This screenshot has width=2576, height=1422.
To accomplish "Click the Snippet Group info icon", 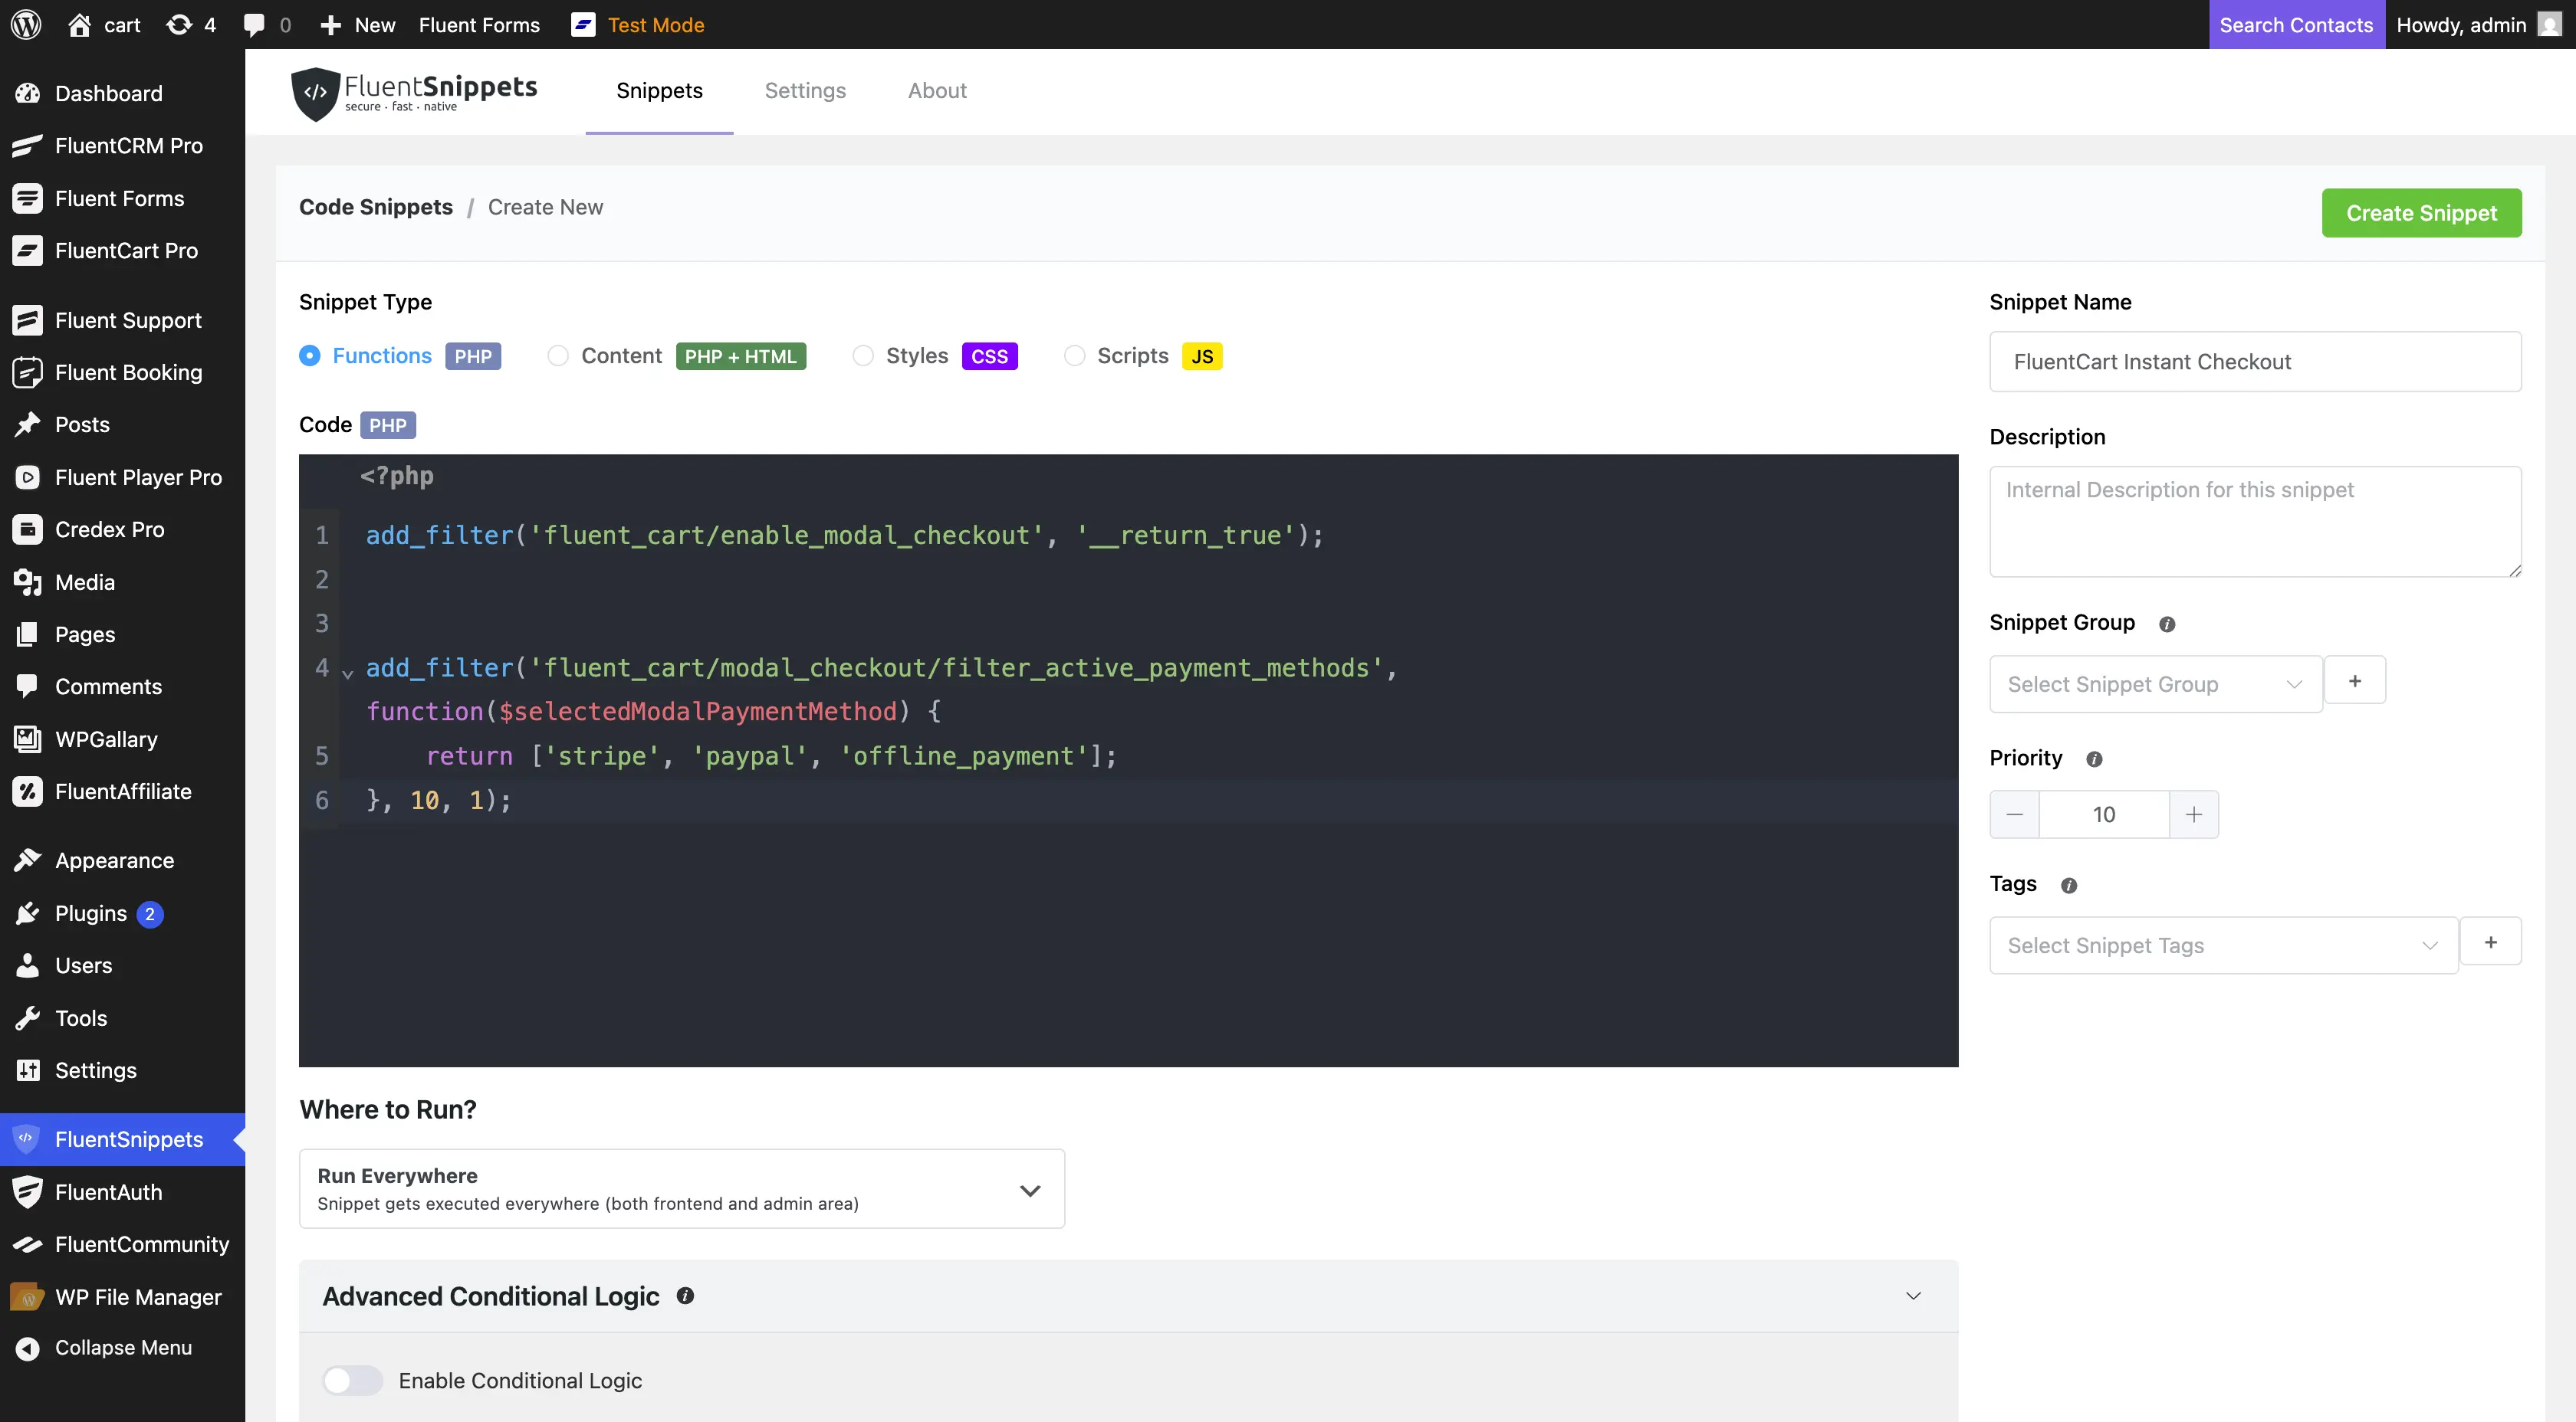I will click(x=2167, y=624).
